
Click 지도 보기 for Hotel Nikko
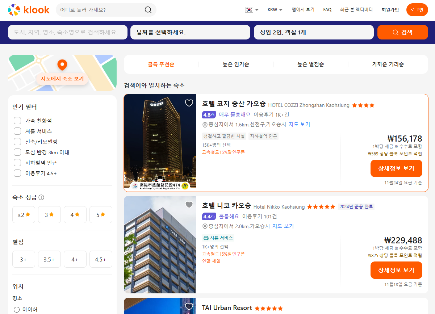(283, 226)
